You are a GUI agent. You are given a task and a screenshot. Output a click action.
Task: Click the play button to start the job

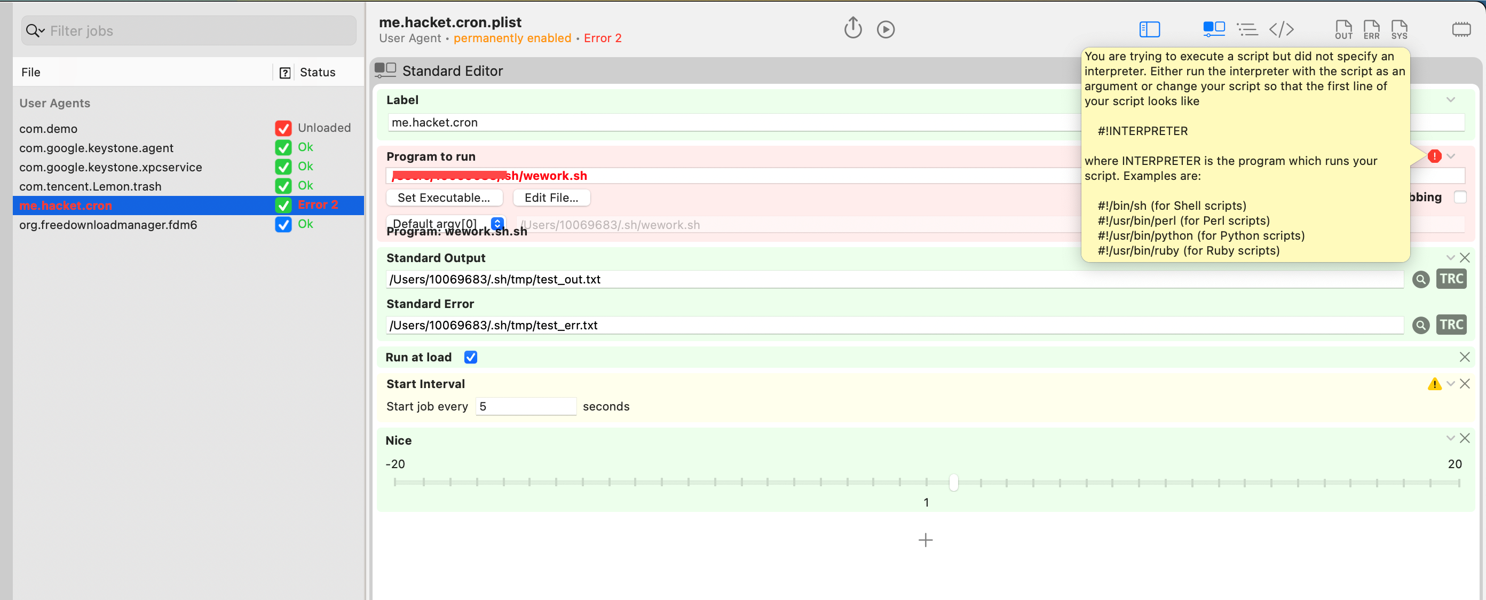click(886, 29)
